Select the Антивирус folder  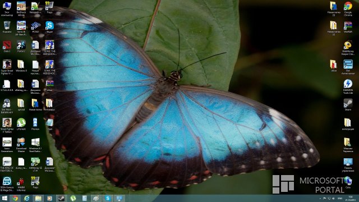pos(49,105)
